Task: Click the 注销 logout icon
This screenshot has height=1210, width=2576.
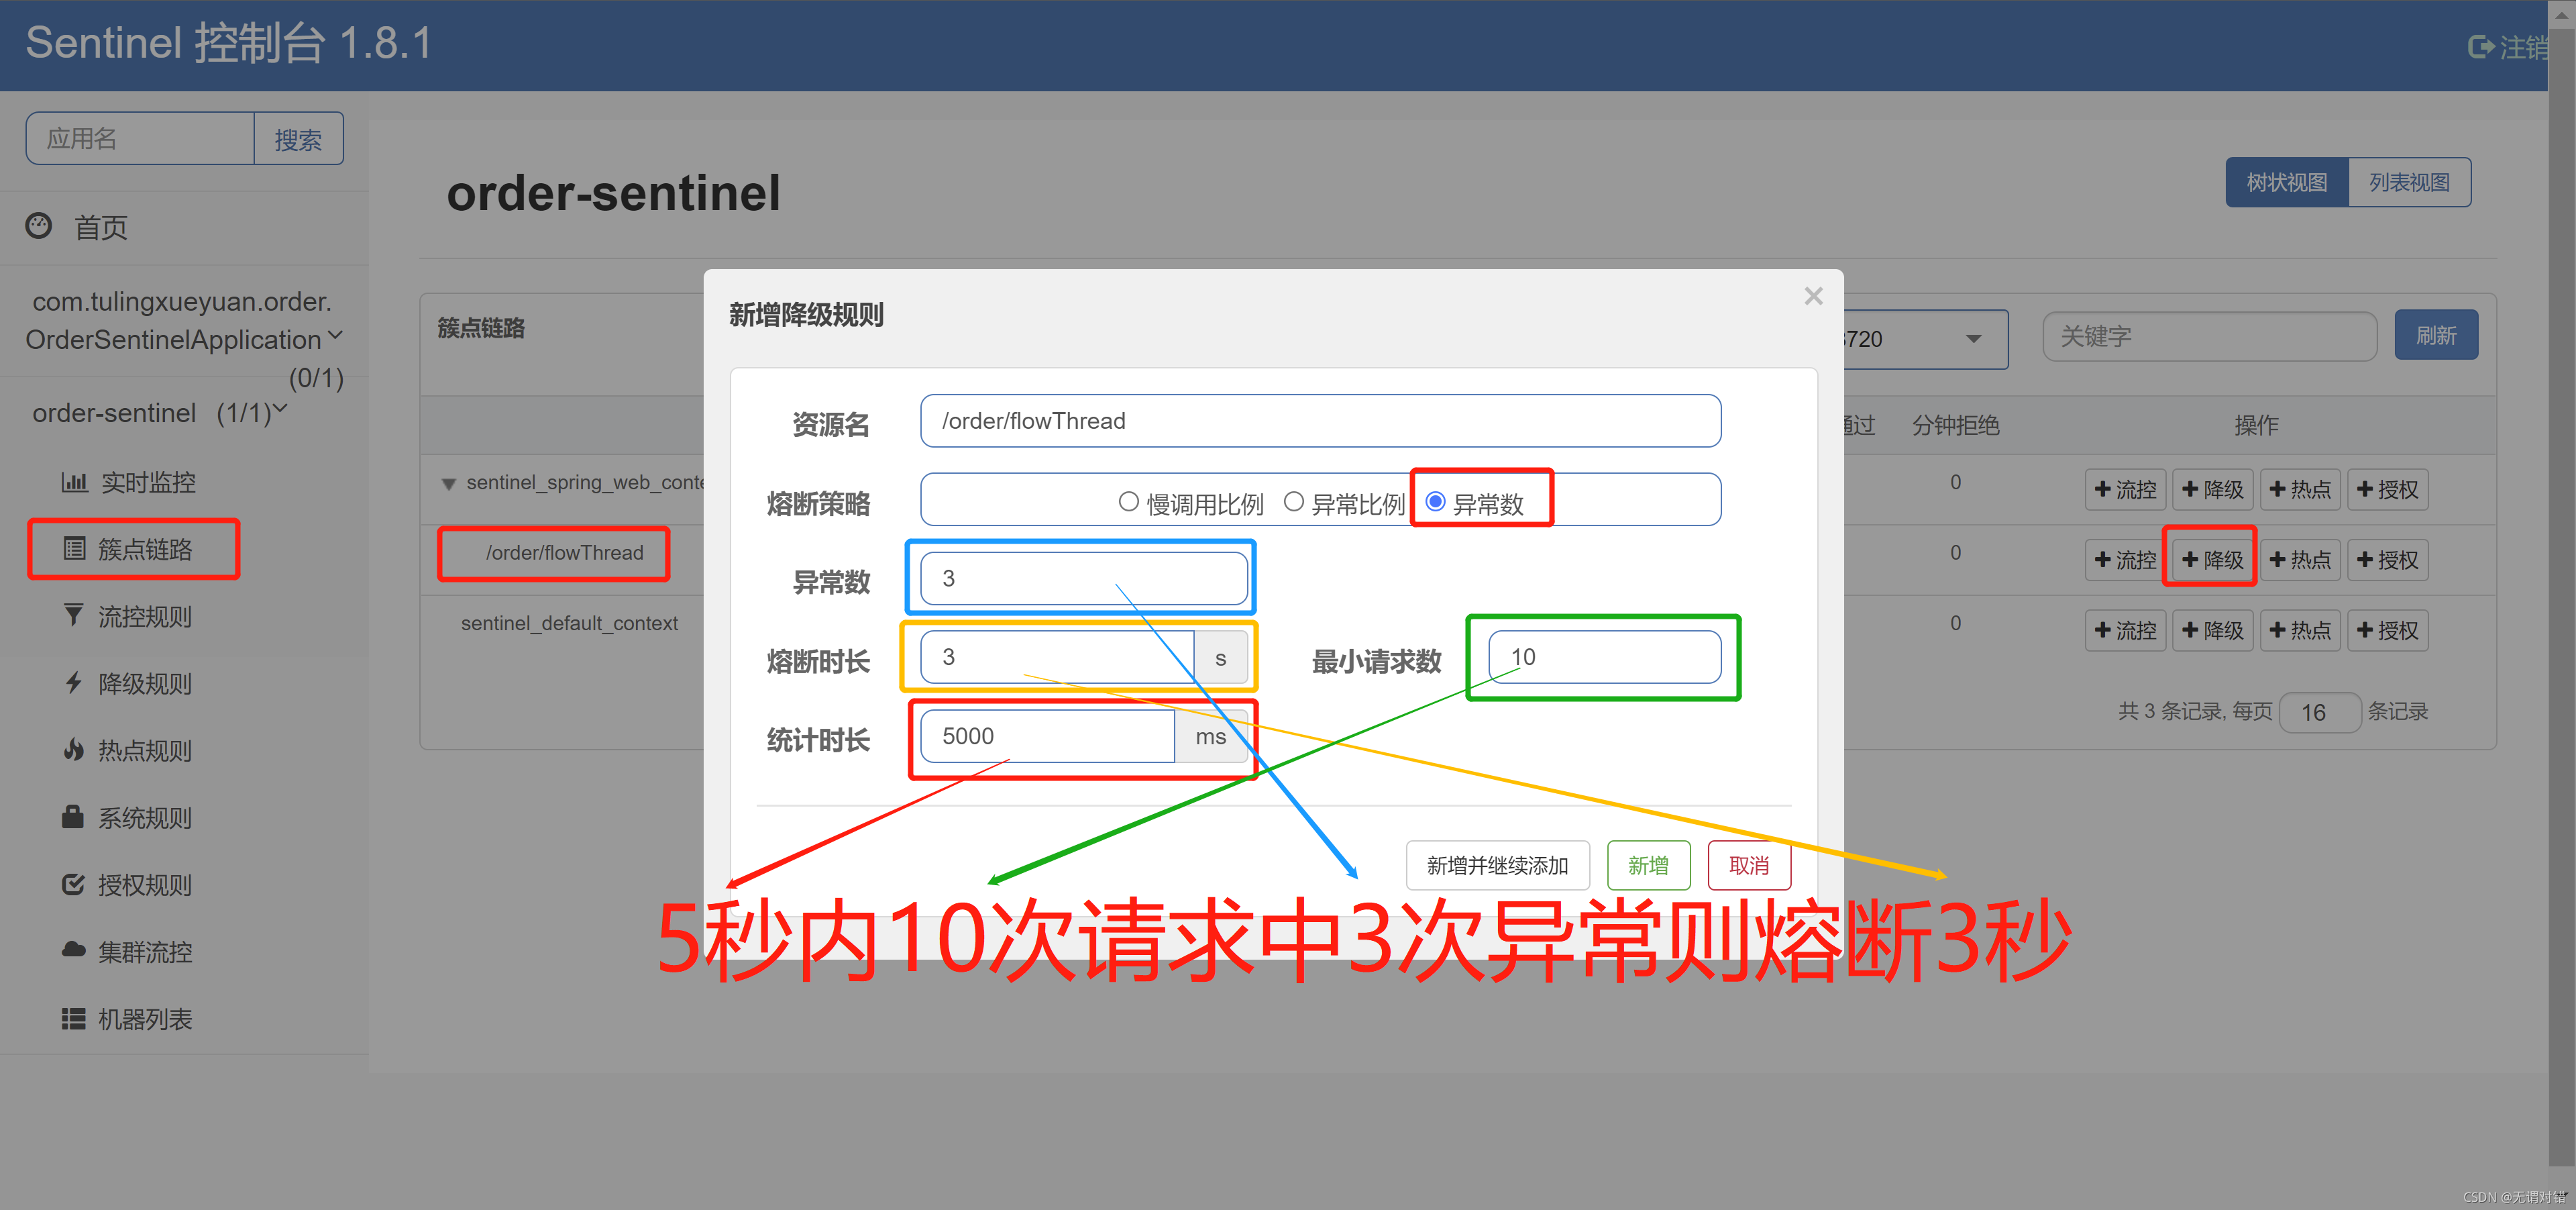Action: click(x=2481, y=47)
